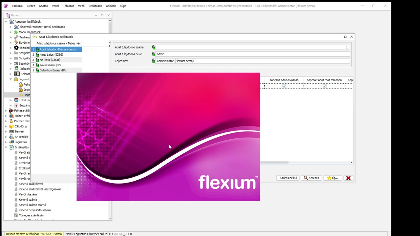Click icon next to Adat tulajdonos neve field
The image size is (420, 236).
click(154, 54)
